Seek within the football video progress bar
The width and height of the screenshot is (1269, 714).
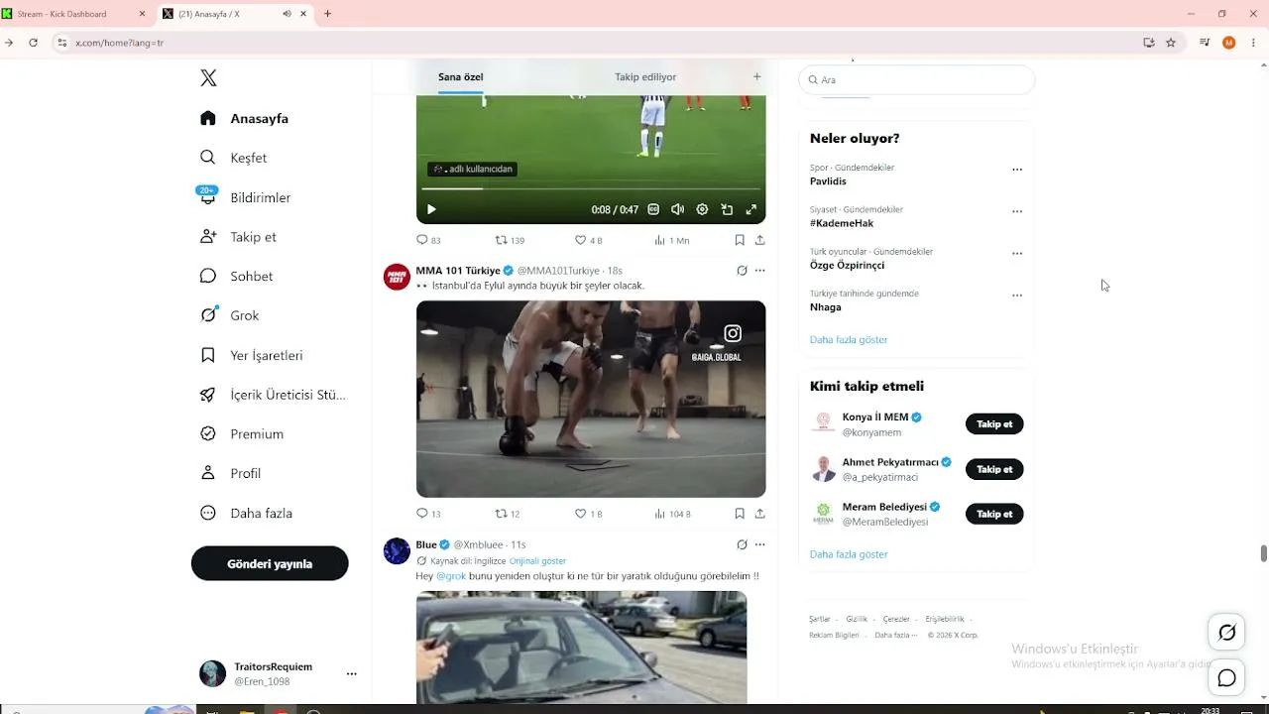coord(593,188)
